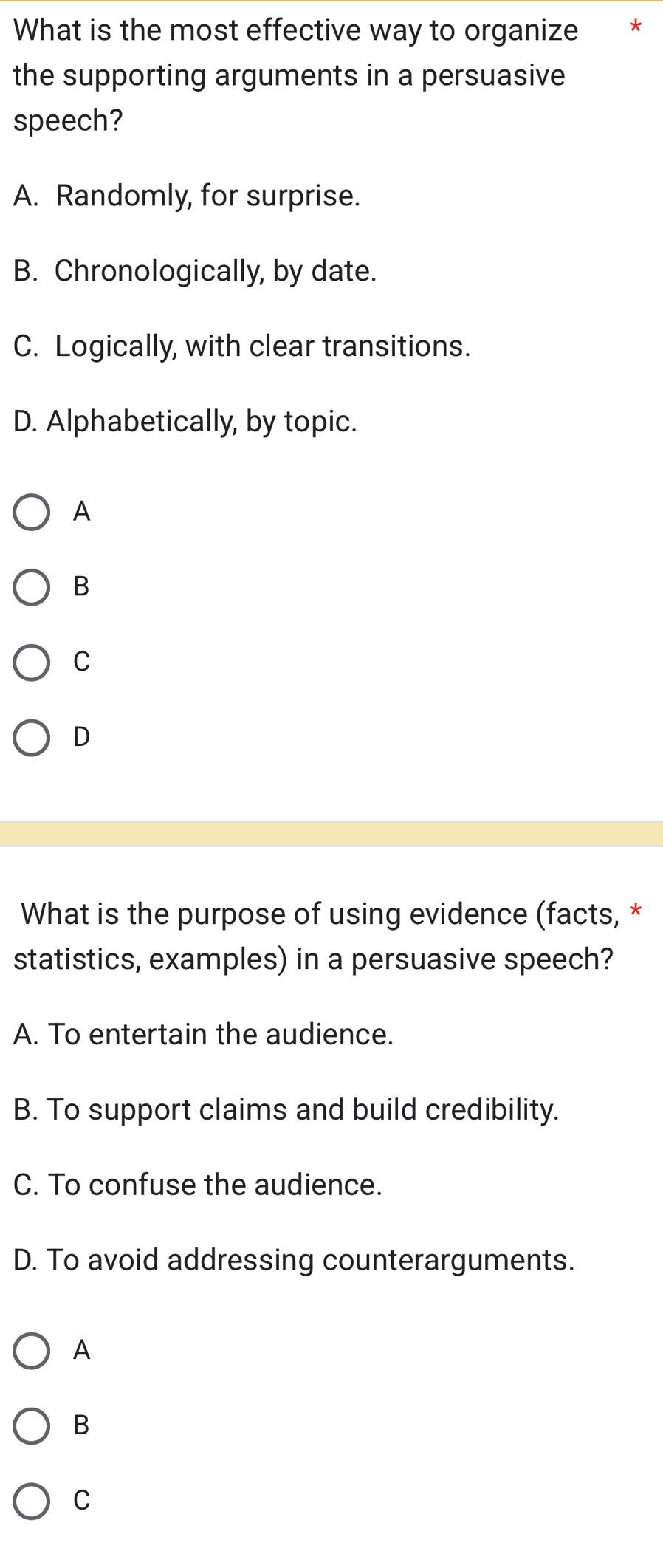Click 'To avoid addressing counterarguments' text
Image resolution: width=663 pixels, height=1551 pixels.
click(x=294, y=1260)
